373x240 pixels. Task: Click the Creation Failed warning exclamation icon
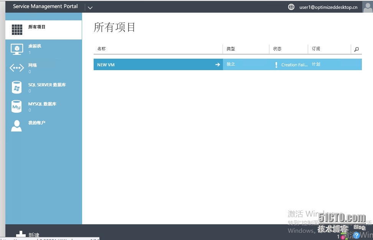276,65
